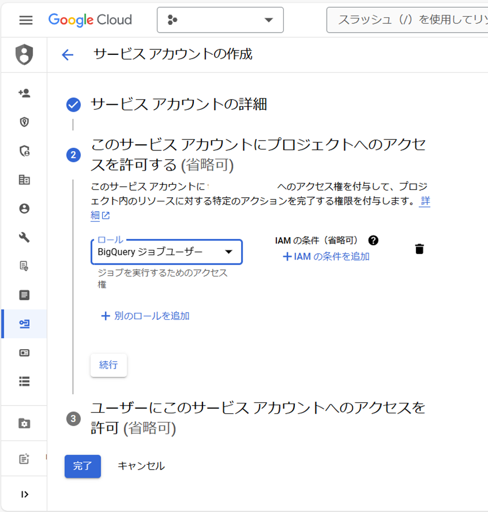488x512 pixels.
Task: Open the organization building sidebar icon
Action: 24,180
